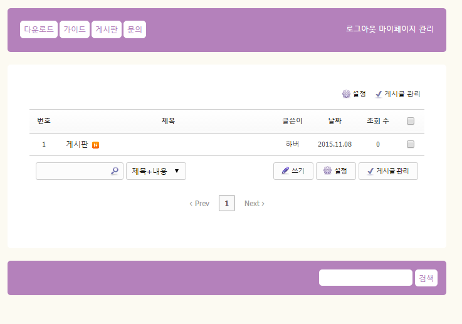
Task: Open 게시글 관리 link above the table
Action: pos(397,94)
